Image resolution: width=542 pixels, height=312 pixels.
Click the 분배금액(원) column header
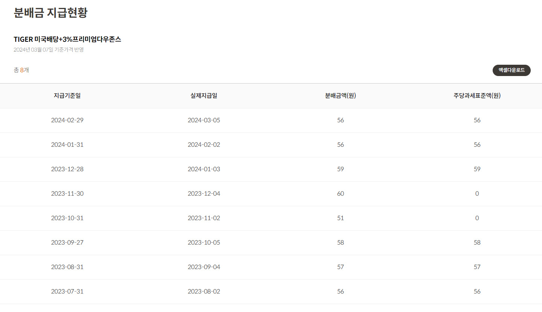pyautogui.click(x=340, y=96)
